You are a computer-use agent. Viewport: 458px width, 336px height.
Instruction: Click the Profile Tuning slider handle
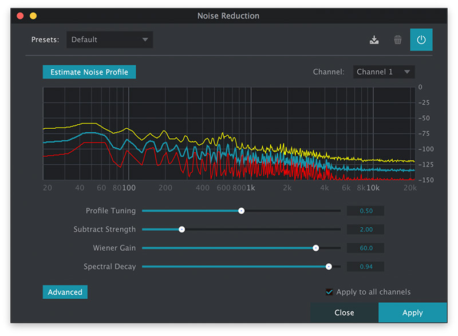(x=241, y=211)
